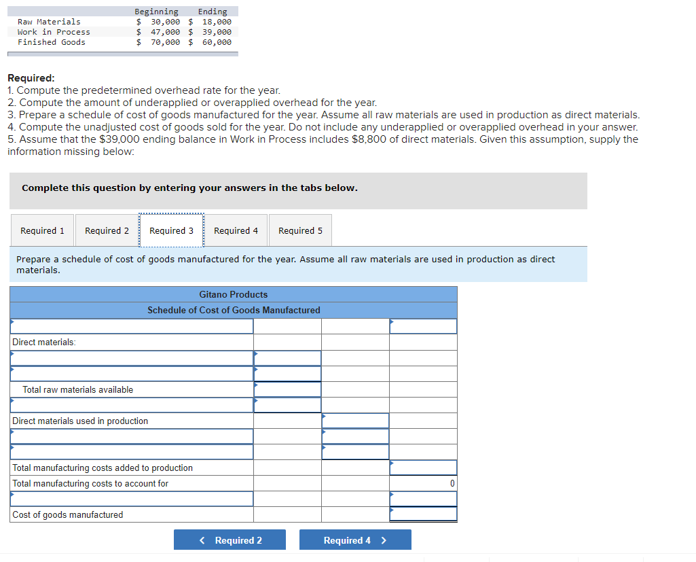The width and height of the screenshot is (696, 562).
Task: Click the Direct materials: row label
Action: (44, 342)
